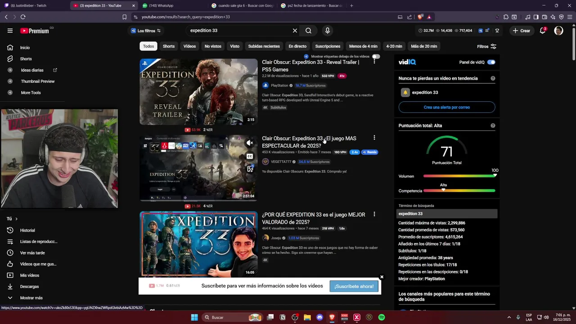The height and width of the screenshot is (324, 576).
Task: Clear the search box with the X
Action: tap(295, 31)
